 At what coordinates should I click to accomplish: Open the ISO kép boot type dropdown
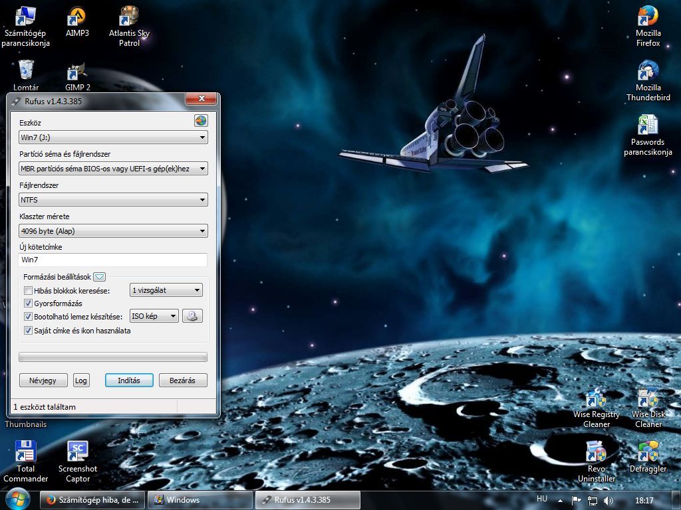[154, 316]
